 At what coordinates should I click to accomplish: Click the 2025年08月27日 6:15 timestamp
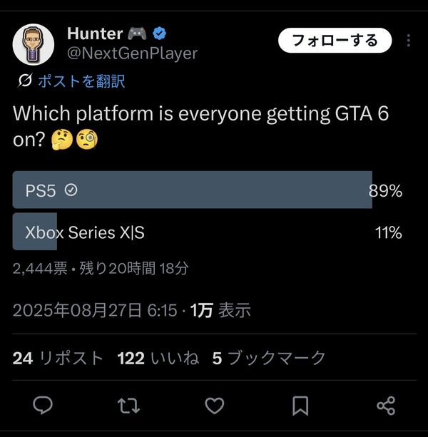pos(95,310)
